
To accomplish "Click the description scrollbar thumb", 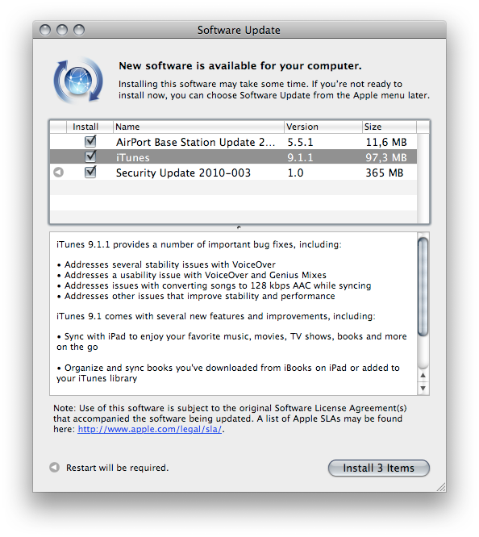I will click(x=423, y=286).
